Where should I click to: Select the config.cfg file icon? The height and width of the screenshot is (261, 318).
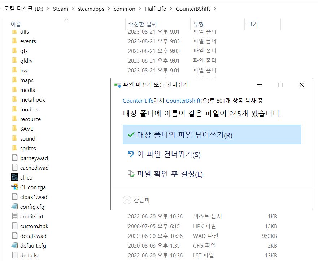pyautogui.click(x=14, y=206)
